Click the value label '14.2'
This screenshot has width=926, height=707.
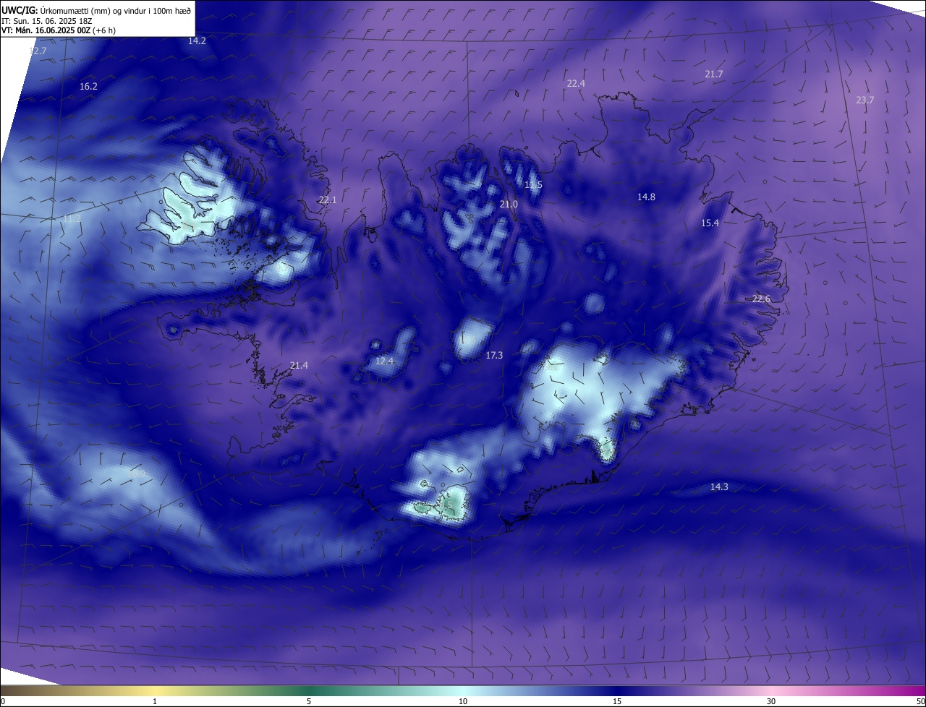point(197,41)
